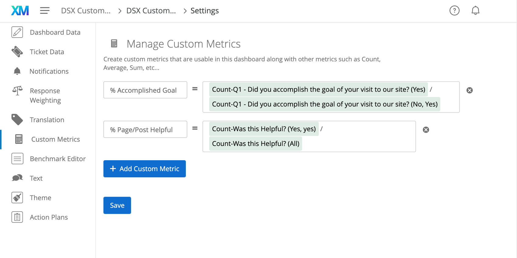Click calculator icon beside Manage Custom Metrics
This screenshot has width=517, height=258.
114,44
